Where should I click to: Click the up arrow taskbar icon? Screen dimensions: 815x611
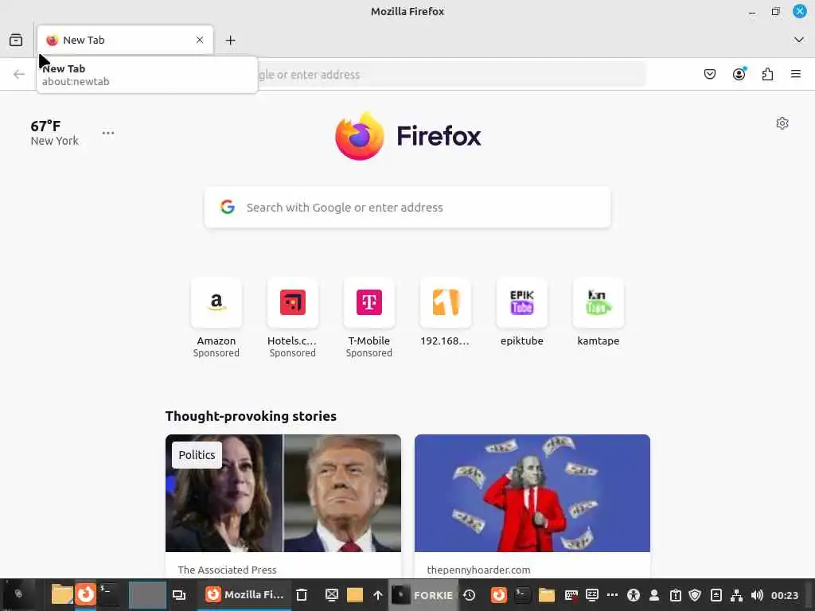[x=378, y=595]
